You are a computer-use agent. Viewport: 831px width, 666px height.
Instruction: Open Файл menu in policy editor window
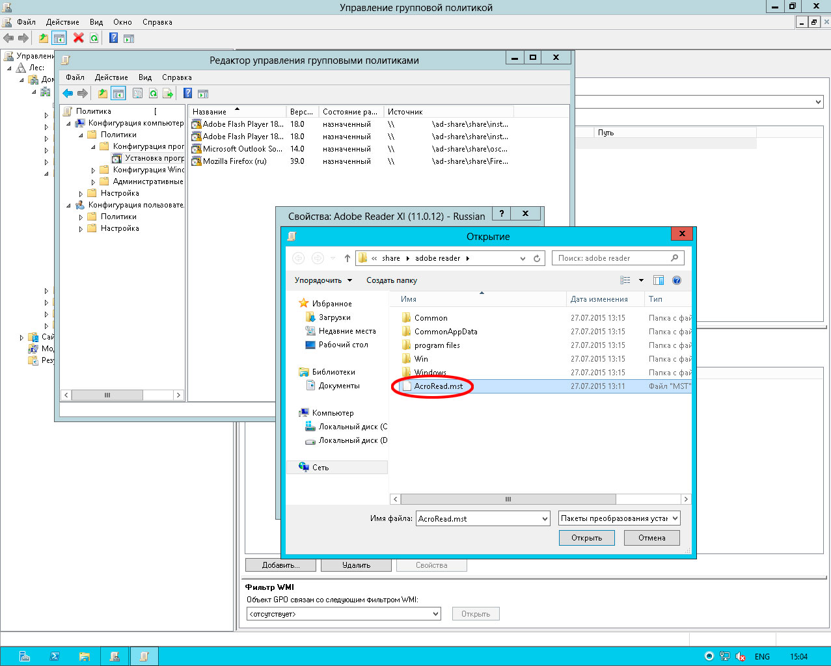75,77
